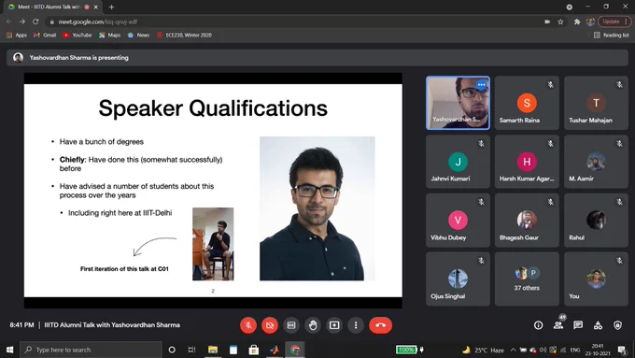Open taskbar clock and date
This screenshot has width=635, height=358.
(598, 350)
